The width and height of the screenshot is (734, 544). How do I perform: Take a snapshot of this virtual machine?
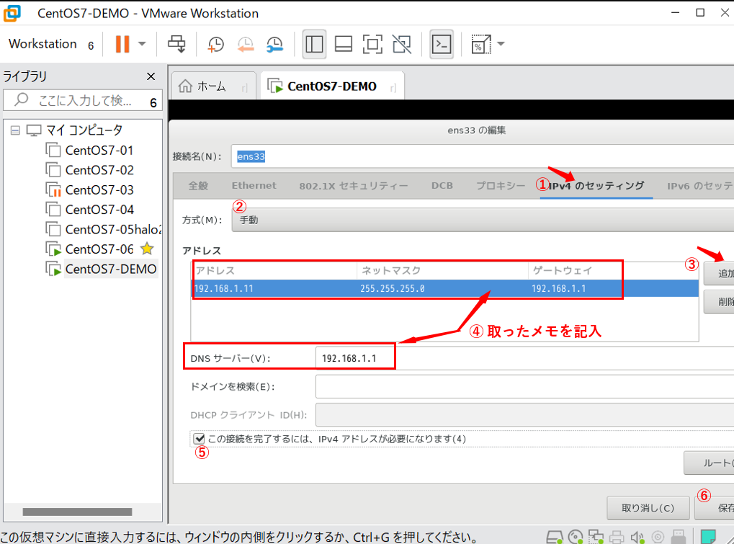[215, 44]
